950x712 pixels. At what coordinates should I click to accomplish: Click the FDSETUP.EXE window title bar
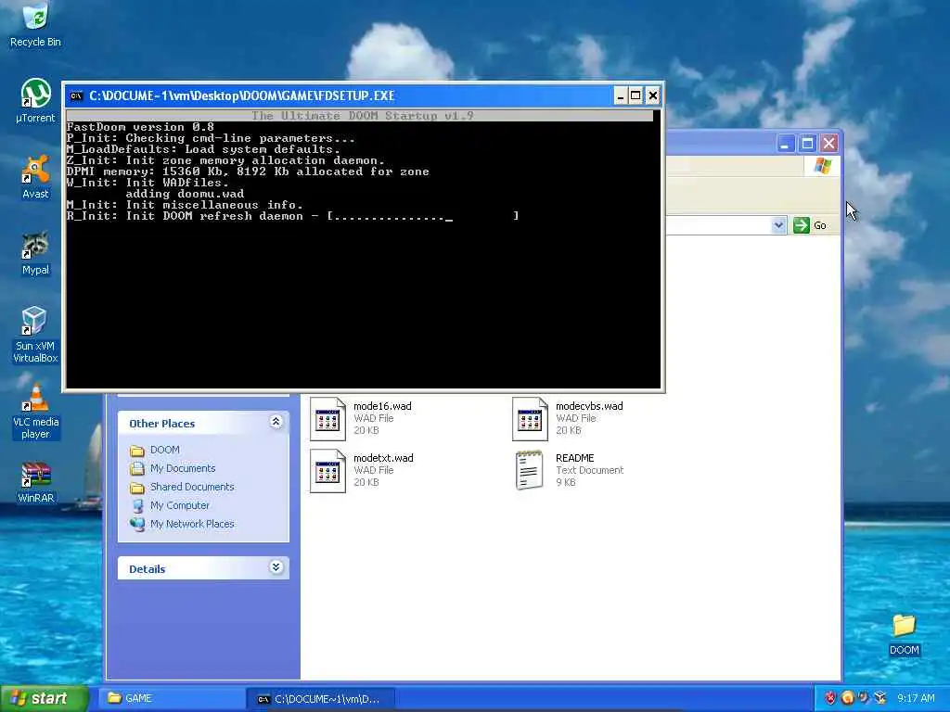point(363,95)
